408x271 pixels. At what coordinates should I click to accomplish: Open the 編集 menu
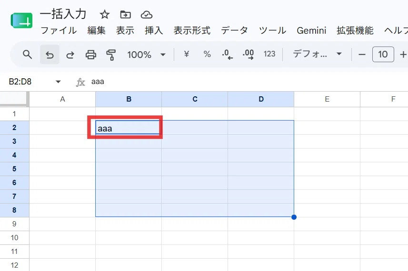(x=97, y=30)
